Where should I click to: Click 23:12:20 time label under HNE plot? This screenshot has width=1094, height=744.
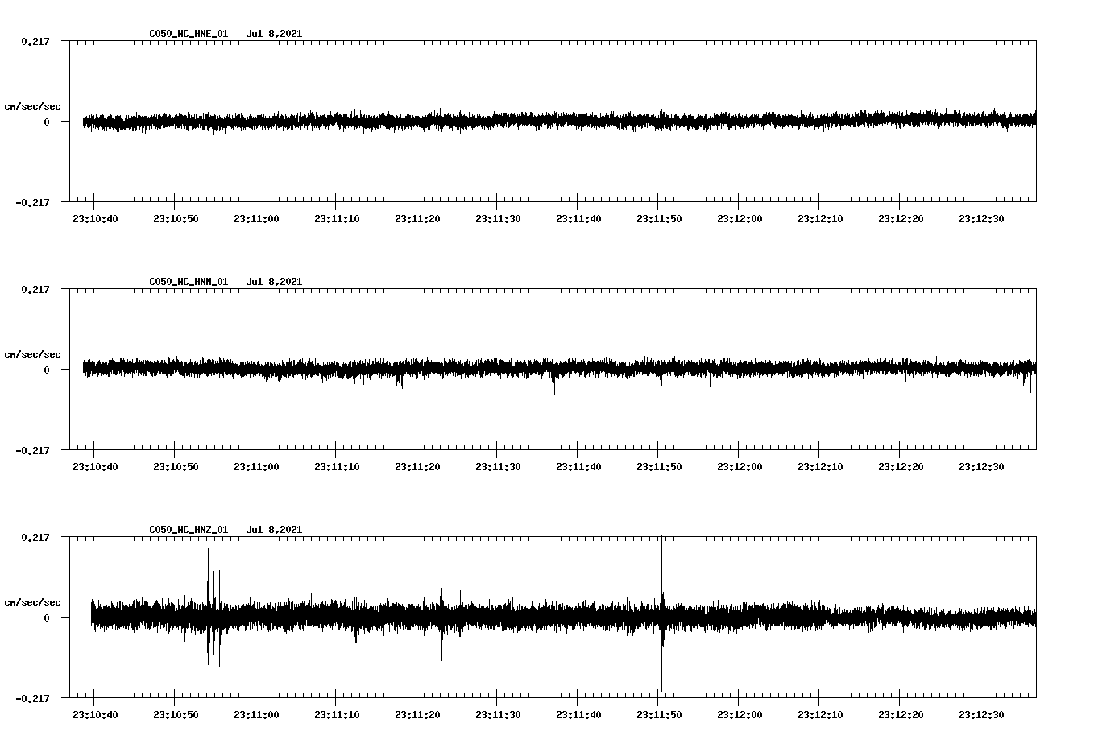coord(901,218)
